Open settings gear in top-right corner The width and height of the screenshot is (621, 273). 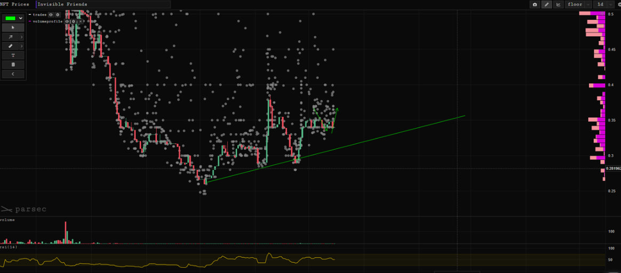618,4
